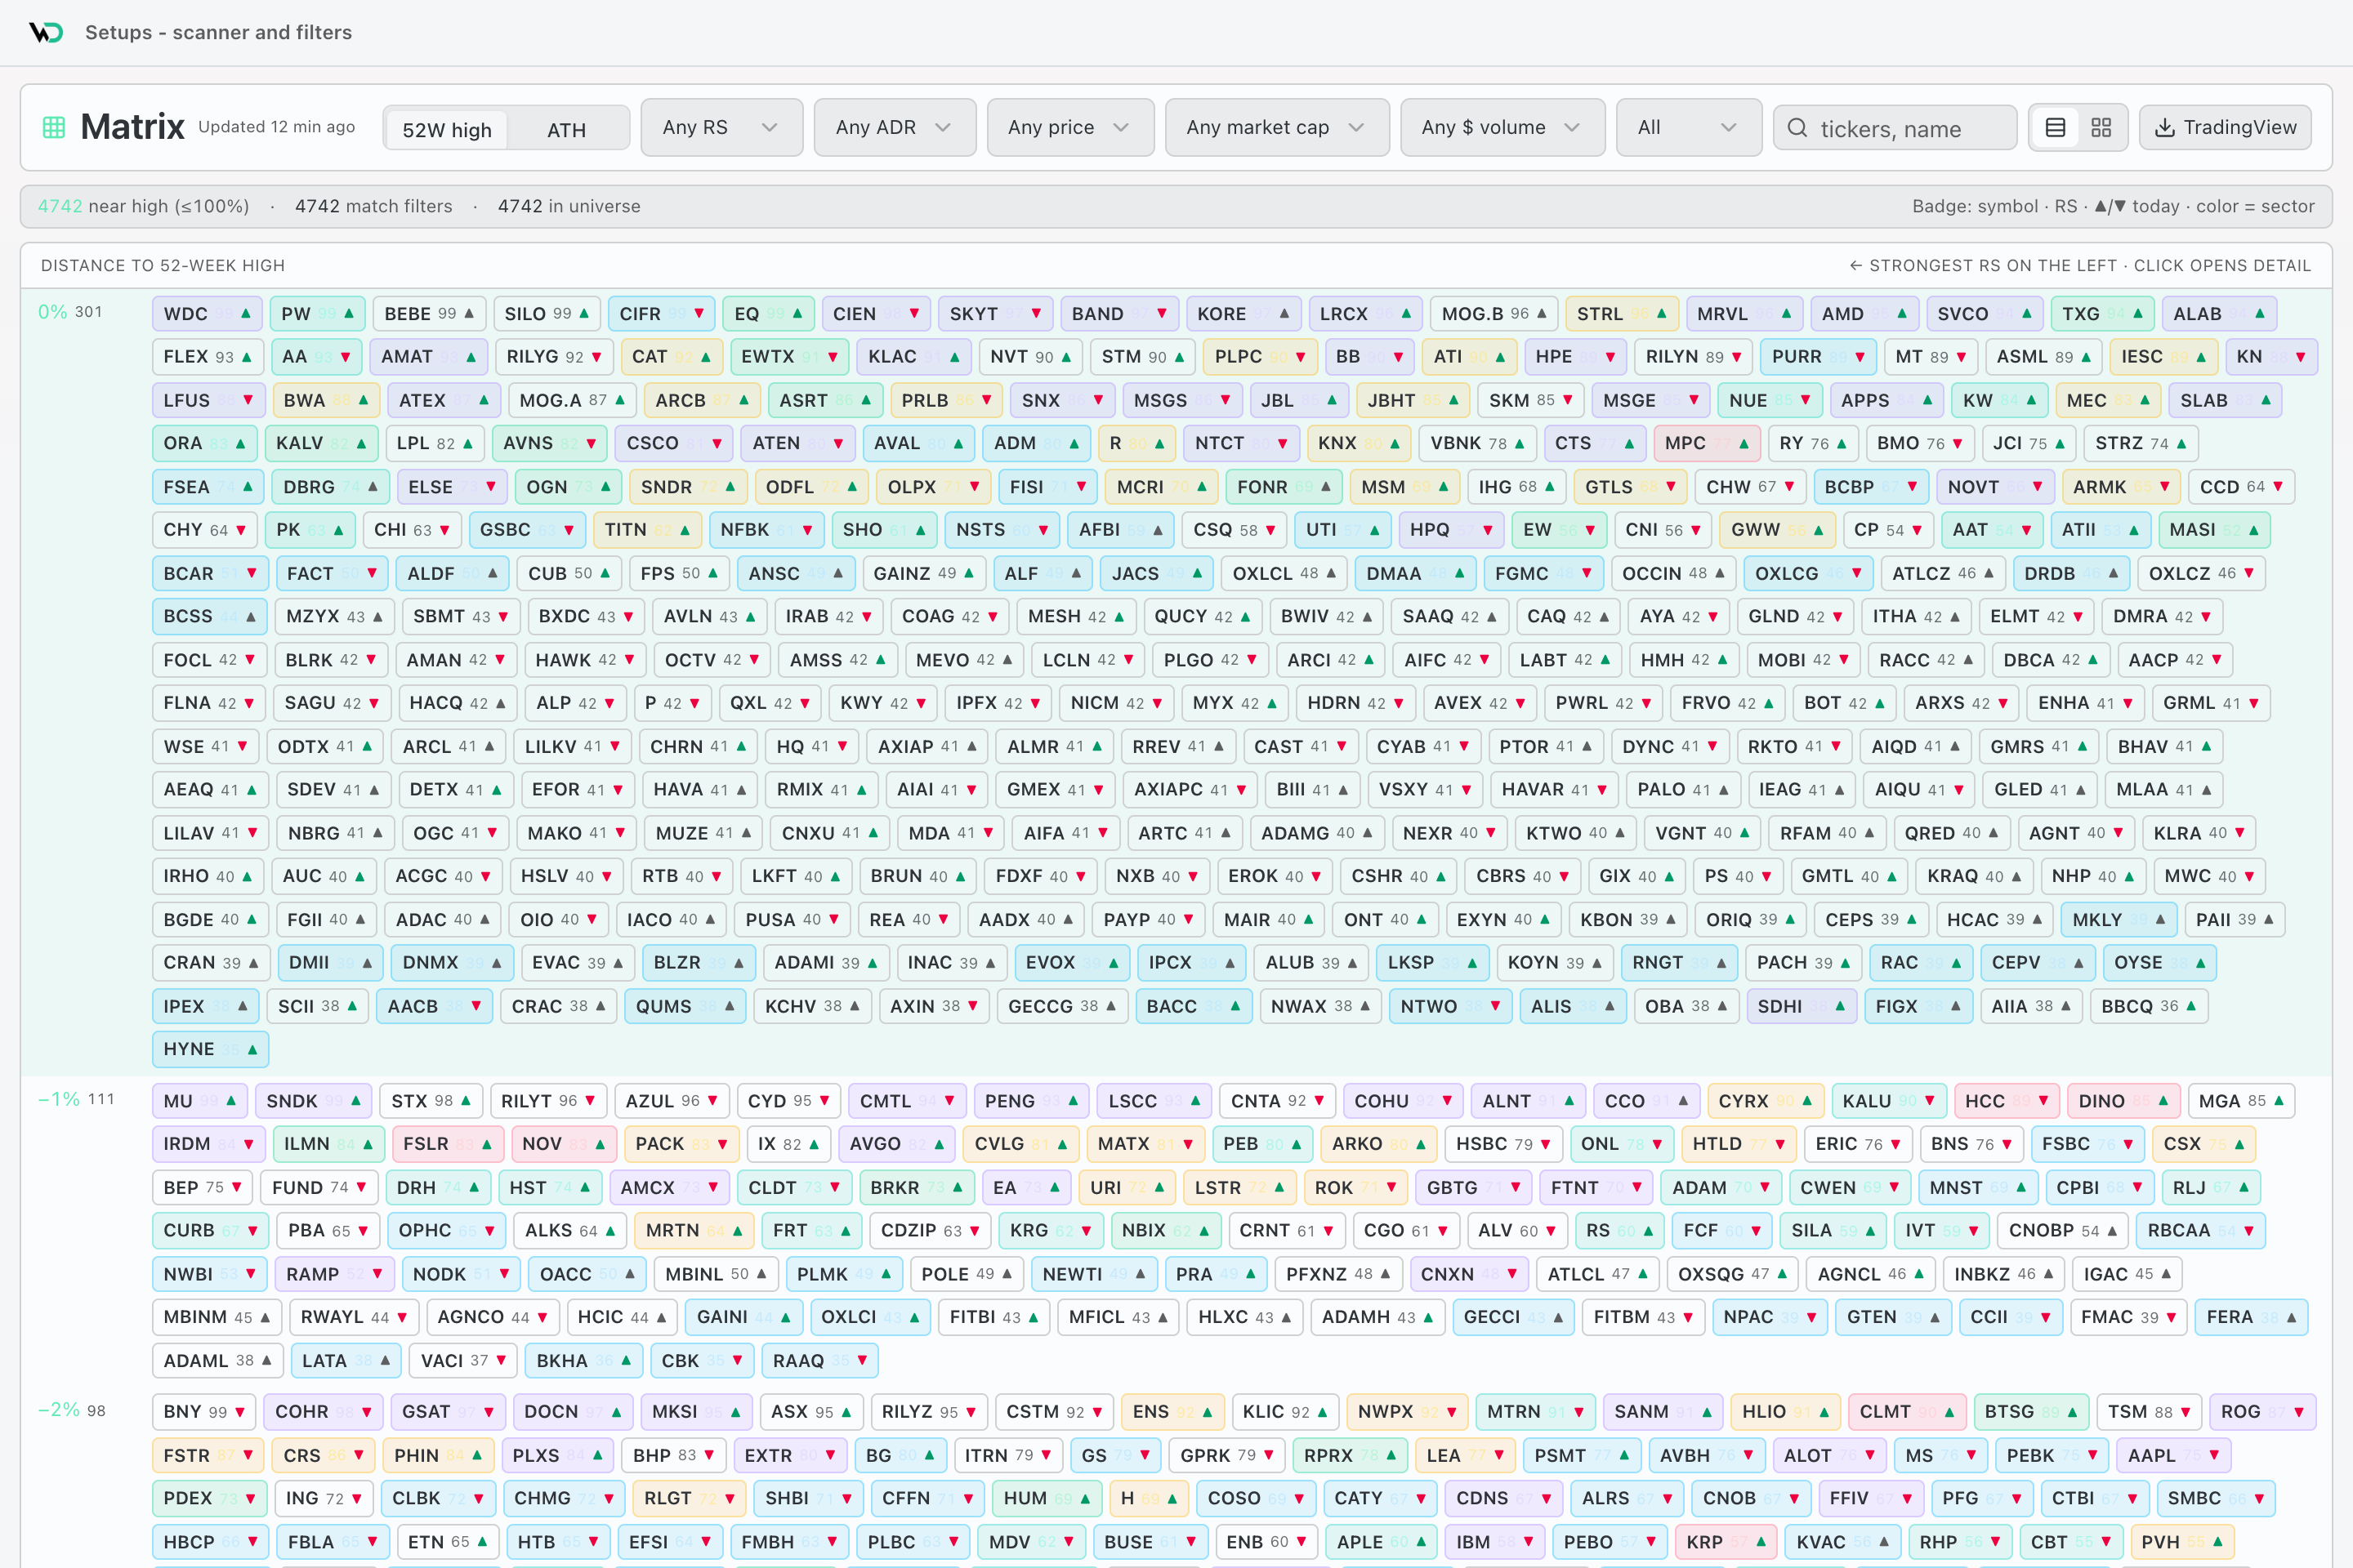Image resolution: width=2353 pixels, height=1568 pixels.
Task: Open the Any $ volume dropdown
Action: [x=1502, y=128]
